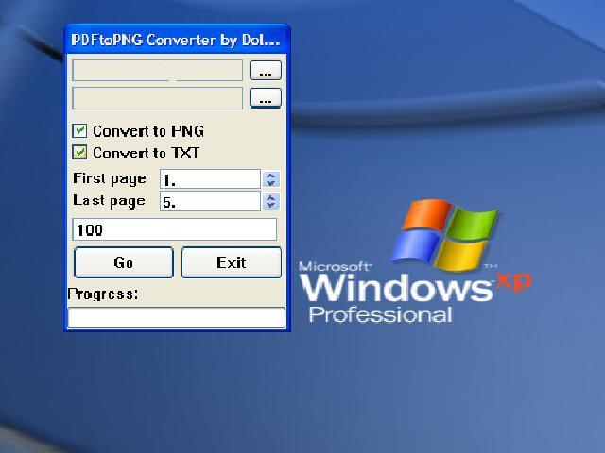Toggle the Convert to TXT checkbox
Screen dimensions: 605x453
[x=80, y=152]
